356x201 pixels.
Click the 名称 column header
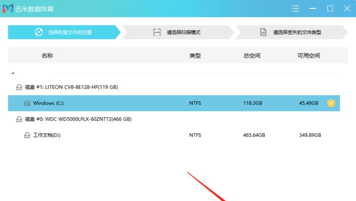coord(47,56)
